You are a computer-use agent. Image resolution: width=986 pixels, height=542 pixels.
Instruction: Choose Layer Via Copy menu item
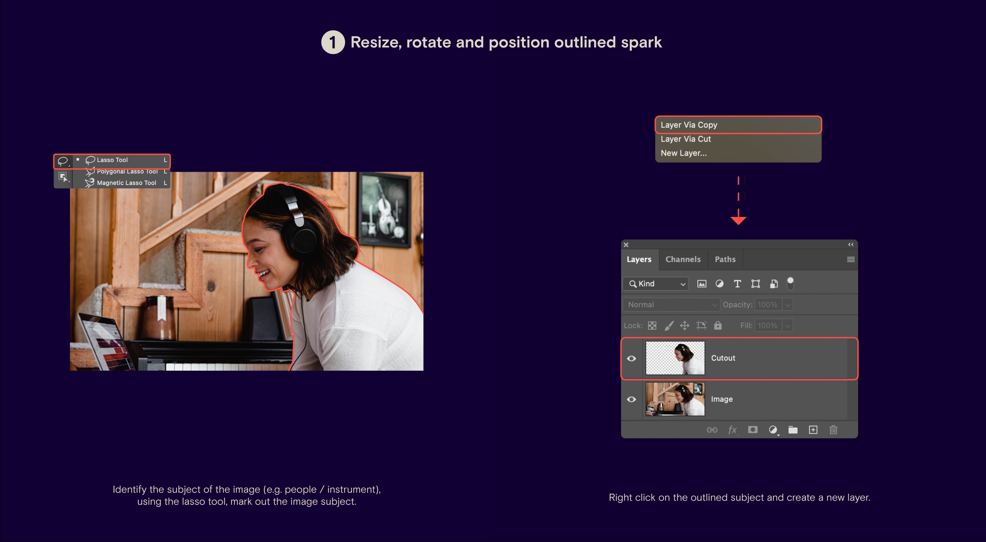[738, 125]
